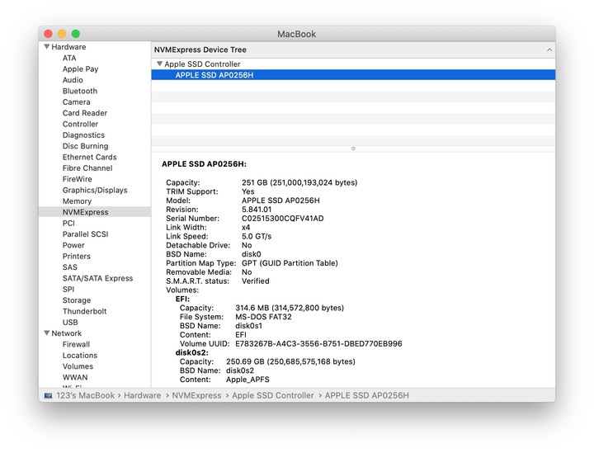
Task: Click the NVMExpress Device Tree sort chevron
Action: pyautogui.click(x=549, y=50)
